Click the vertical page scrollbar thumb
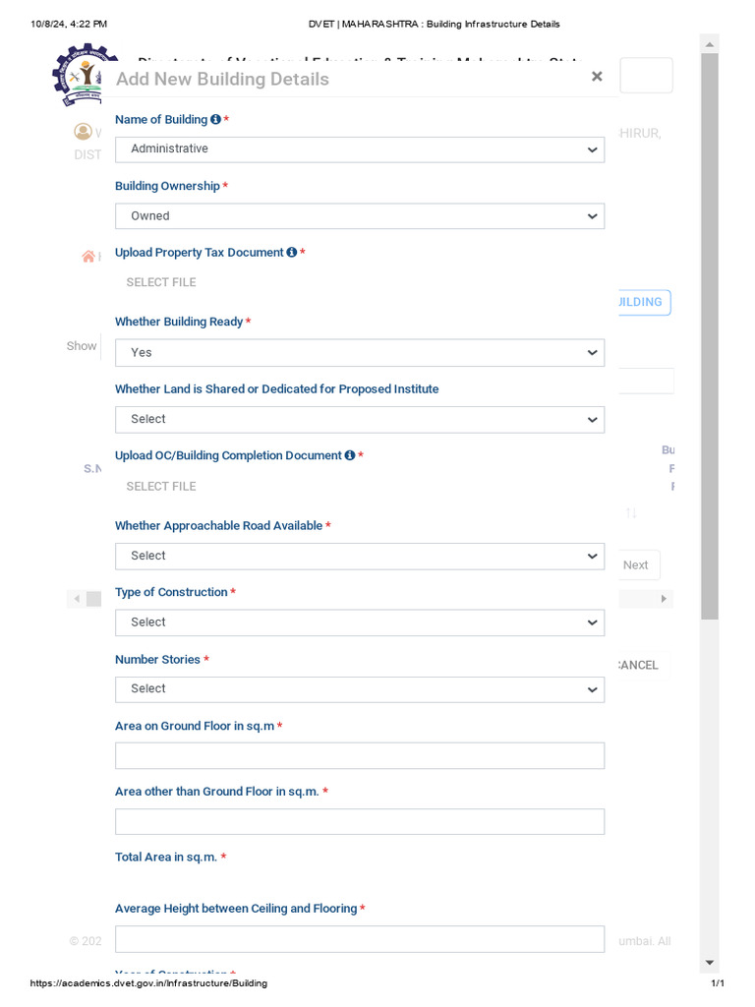 (x=710, y=336)
